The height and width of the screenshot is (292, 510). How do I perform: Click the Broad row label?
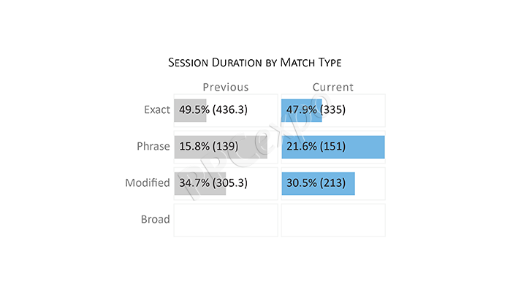click(155, 220)
